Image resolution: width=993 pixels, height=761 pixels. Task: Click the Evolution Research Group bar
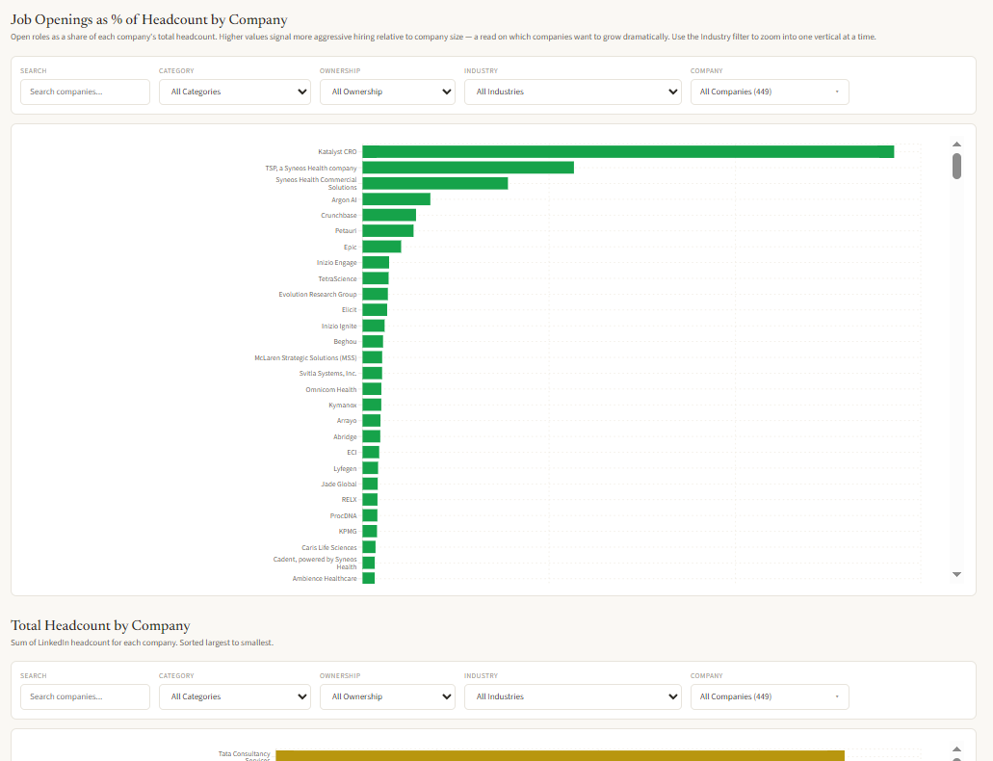(375, 294)
